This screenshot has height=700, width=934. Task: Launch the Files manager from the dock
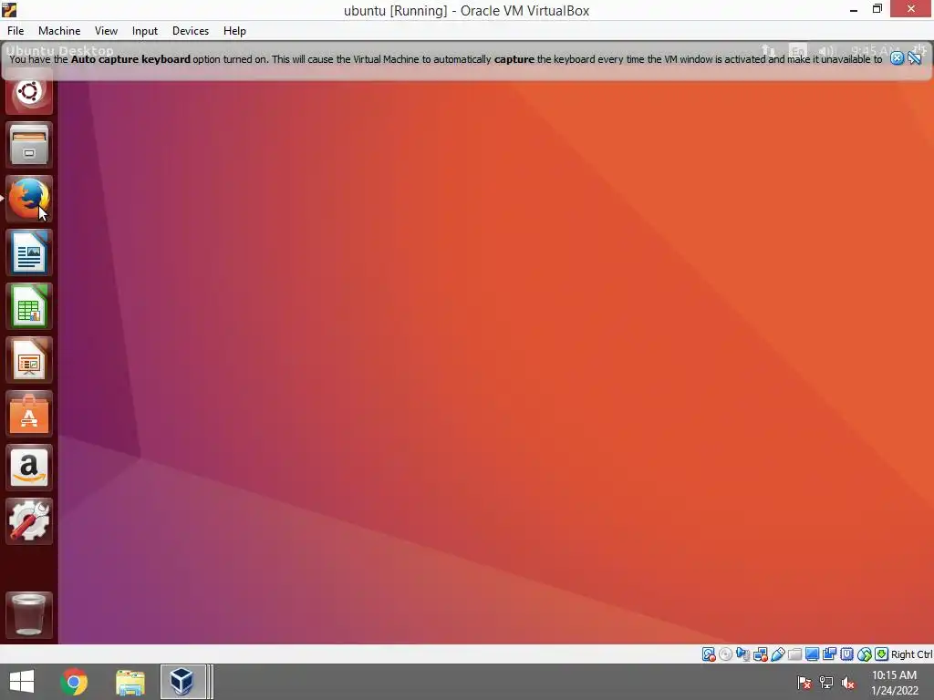pos(28,145)
